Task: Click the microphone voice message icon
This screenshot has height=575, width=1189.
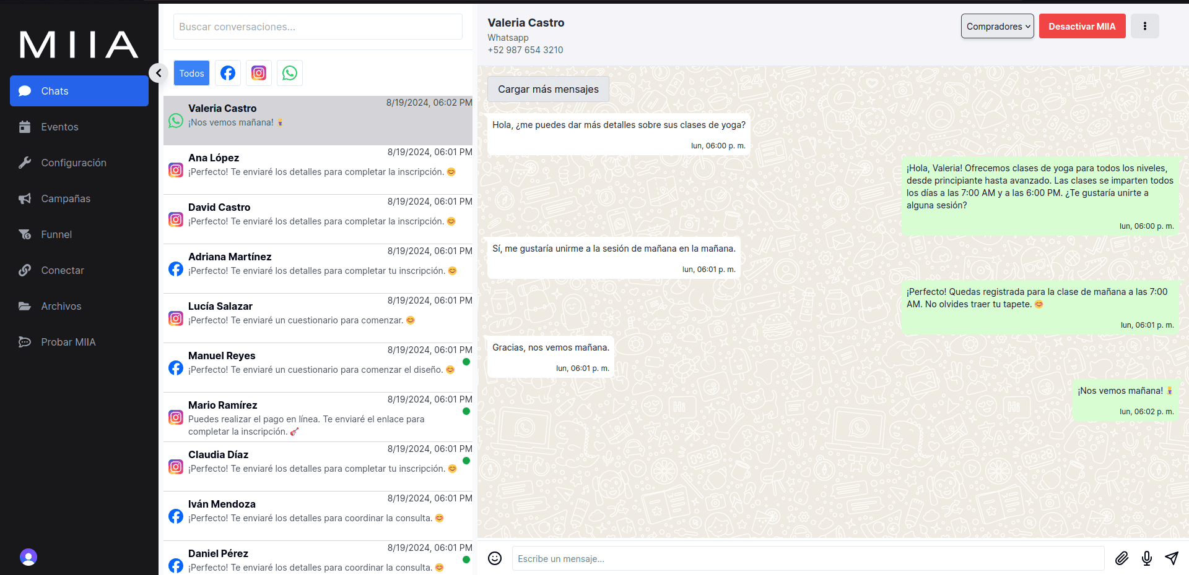Action: pyautogui.click(x=1146, y=558)
